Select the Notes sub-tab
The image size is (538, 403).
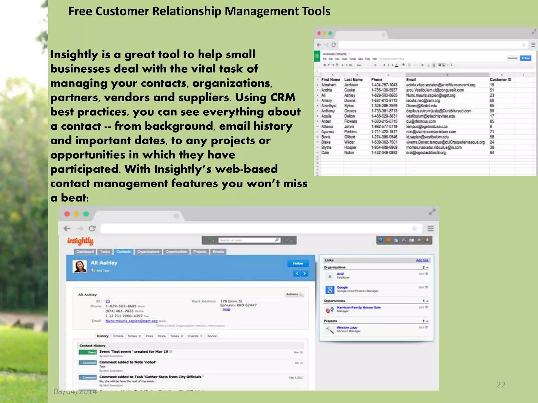pos(134,336)
